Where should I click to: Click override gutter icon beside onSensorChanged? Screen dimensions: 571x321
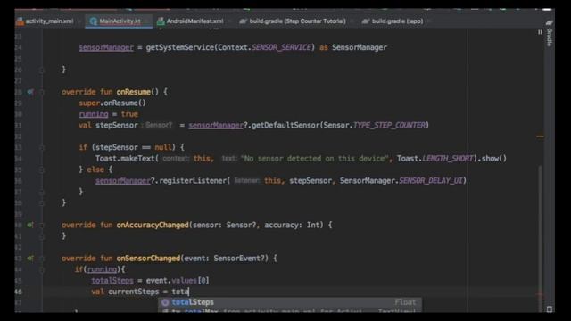tap(30, 258)
